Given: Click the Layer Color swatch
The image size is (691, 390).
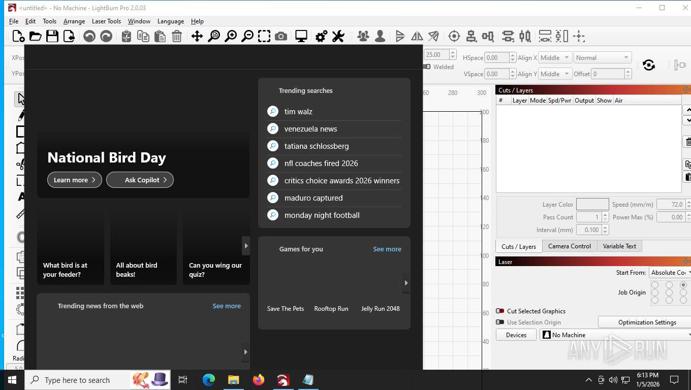Looking at the screenshot, I should coord(592,204).
